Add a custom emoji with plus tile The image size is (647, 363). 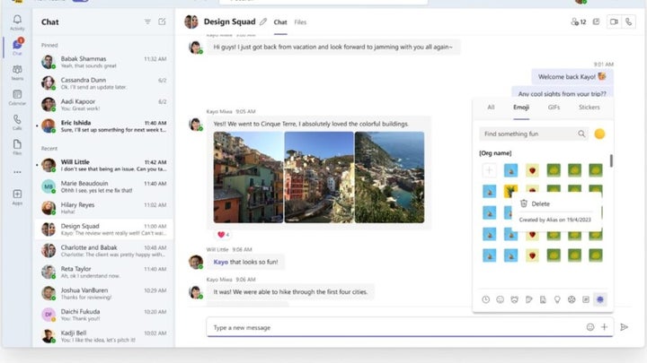[489, 169]
